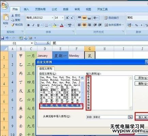The height and width of the screenshot is (136, 148).
Task: Click the Insert Function fx icon
Action: tap(48, 43)
